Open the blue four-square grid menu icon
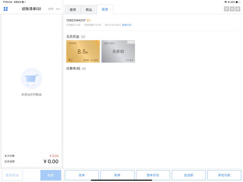The width and height of the screenshot is (243, 182). (x=6, y=9)
